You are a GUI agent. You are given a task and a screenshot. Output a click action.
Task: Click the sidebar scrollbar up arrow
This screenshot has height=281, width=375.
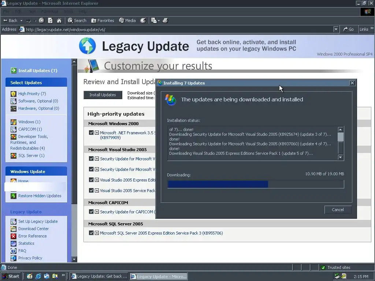pos(74,61)
